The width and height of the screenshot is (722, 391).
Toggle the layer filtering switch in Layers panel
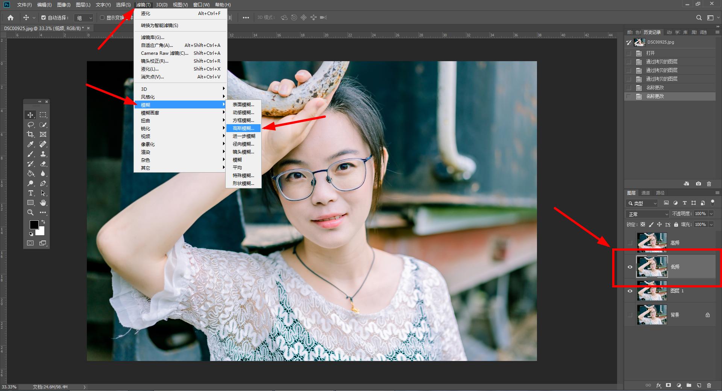click(x=713, y=203)
